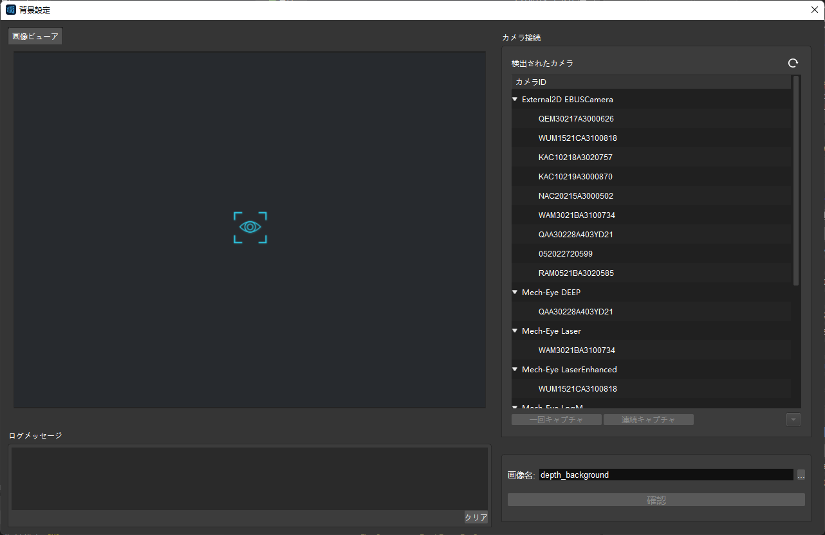
Task: Select camera KAC10218A3020757
Action: (651, 158)
